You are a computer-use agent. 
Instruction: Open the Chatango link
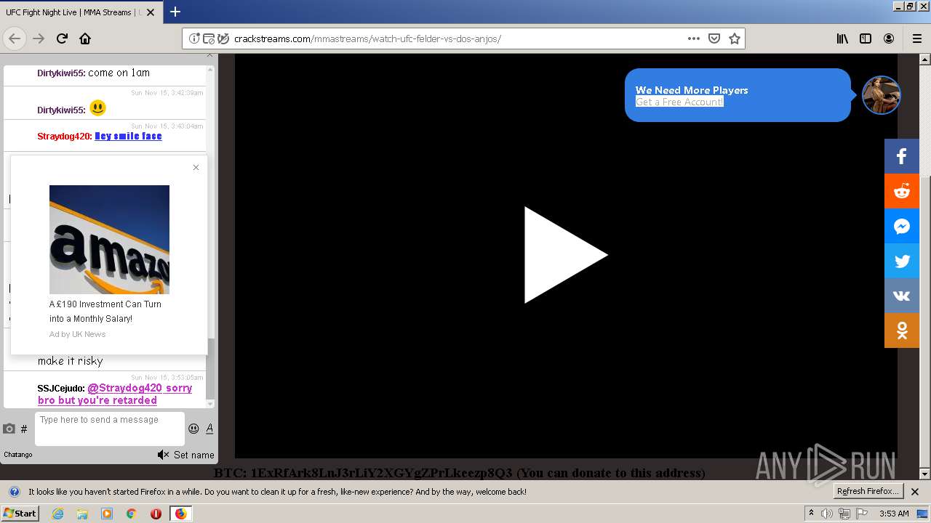pos(18,455)
